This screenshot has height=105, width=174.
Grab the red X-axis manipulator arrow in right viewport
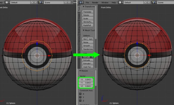[x=150, y=55]
